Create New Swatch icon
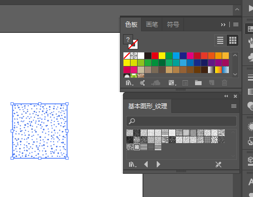Viewport: 253px width, 197px height. click(x=212, y=83)
